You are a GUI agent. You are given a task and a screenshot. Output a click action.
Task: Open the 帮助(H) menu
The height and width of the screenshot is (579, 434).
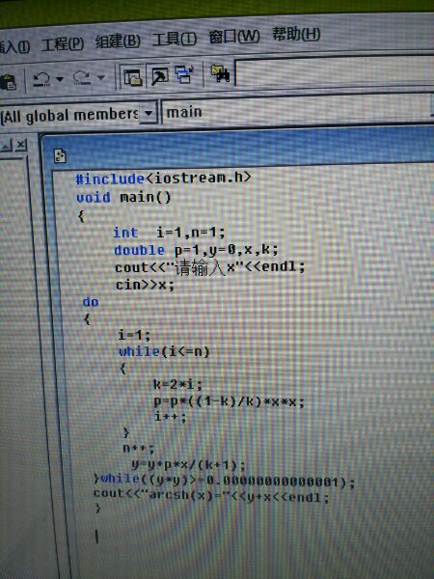point(296,35)
